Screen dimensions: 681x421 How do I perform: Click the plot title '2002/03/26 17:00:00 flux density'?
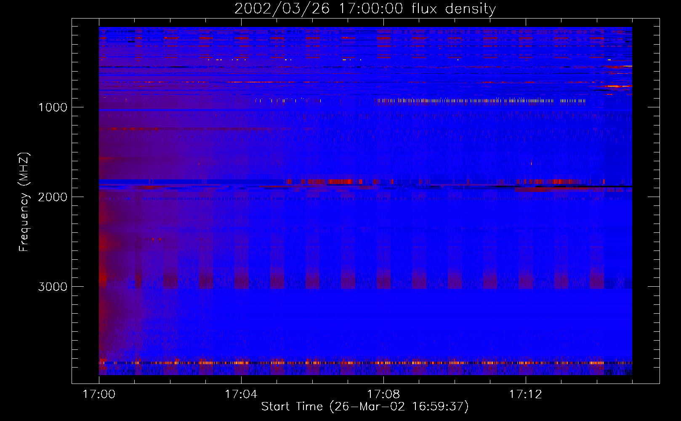[x=365, y=9]
